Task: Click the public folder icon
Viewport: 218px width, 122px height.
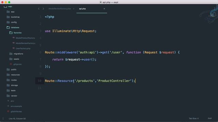Action: point(8,69)
